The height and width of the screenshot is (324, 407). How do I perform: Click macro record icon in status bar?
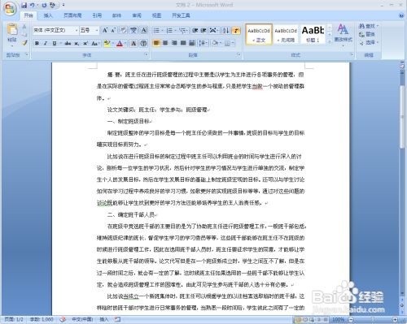117,320
